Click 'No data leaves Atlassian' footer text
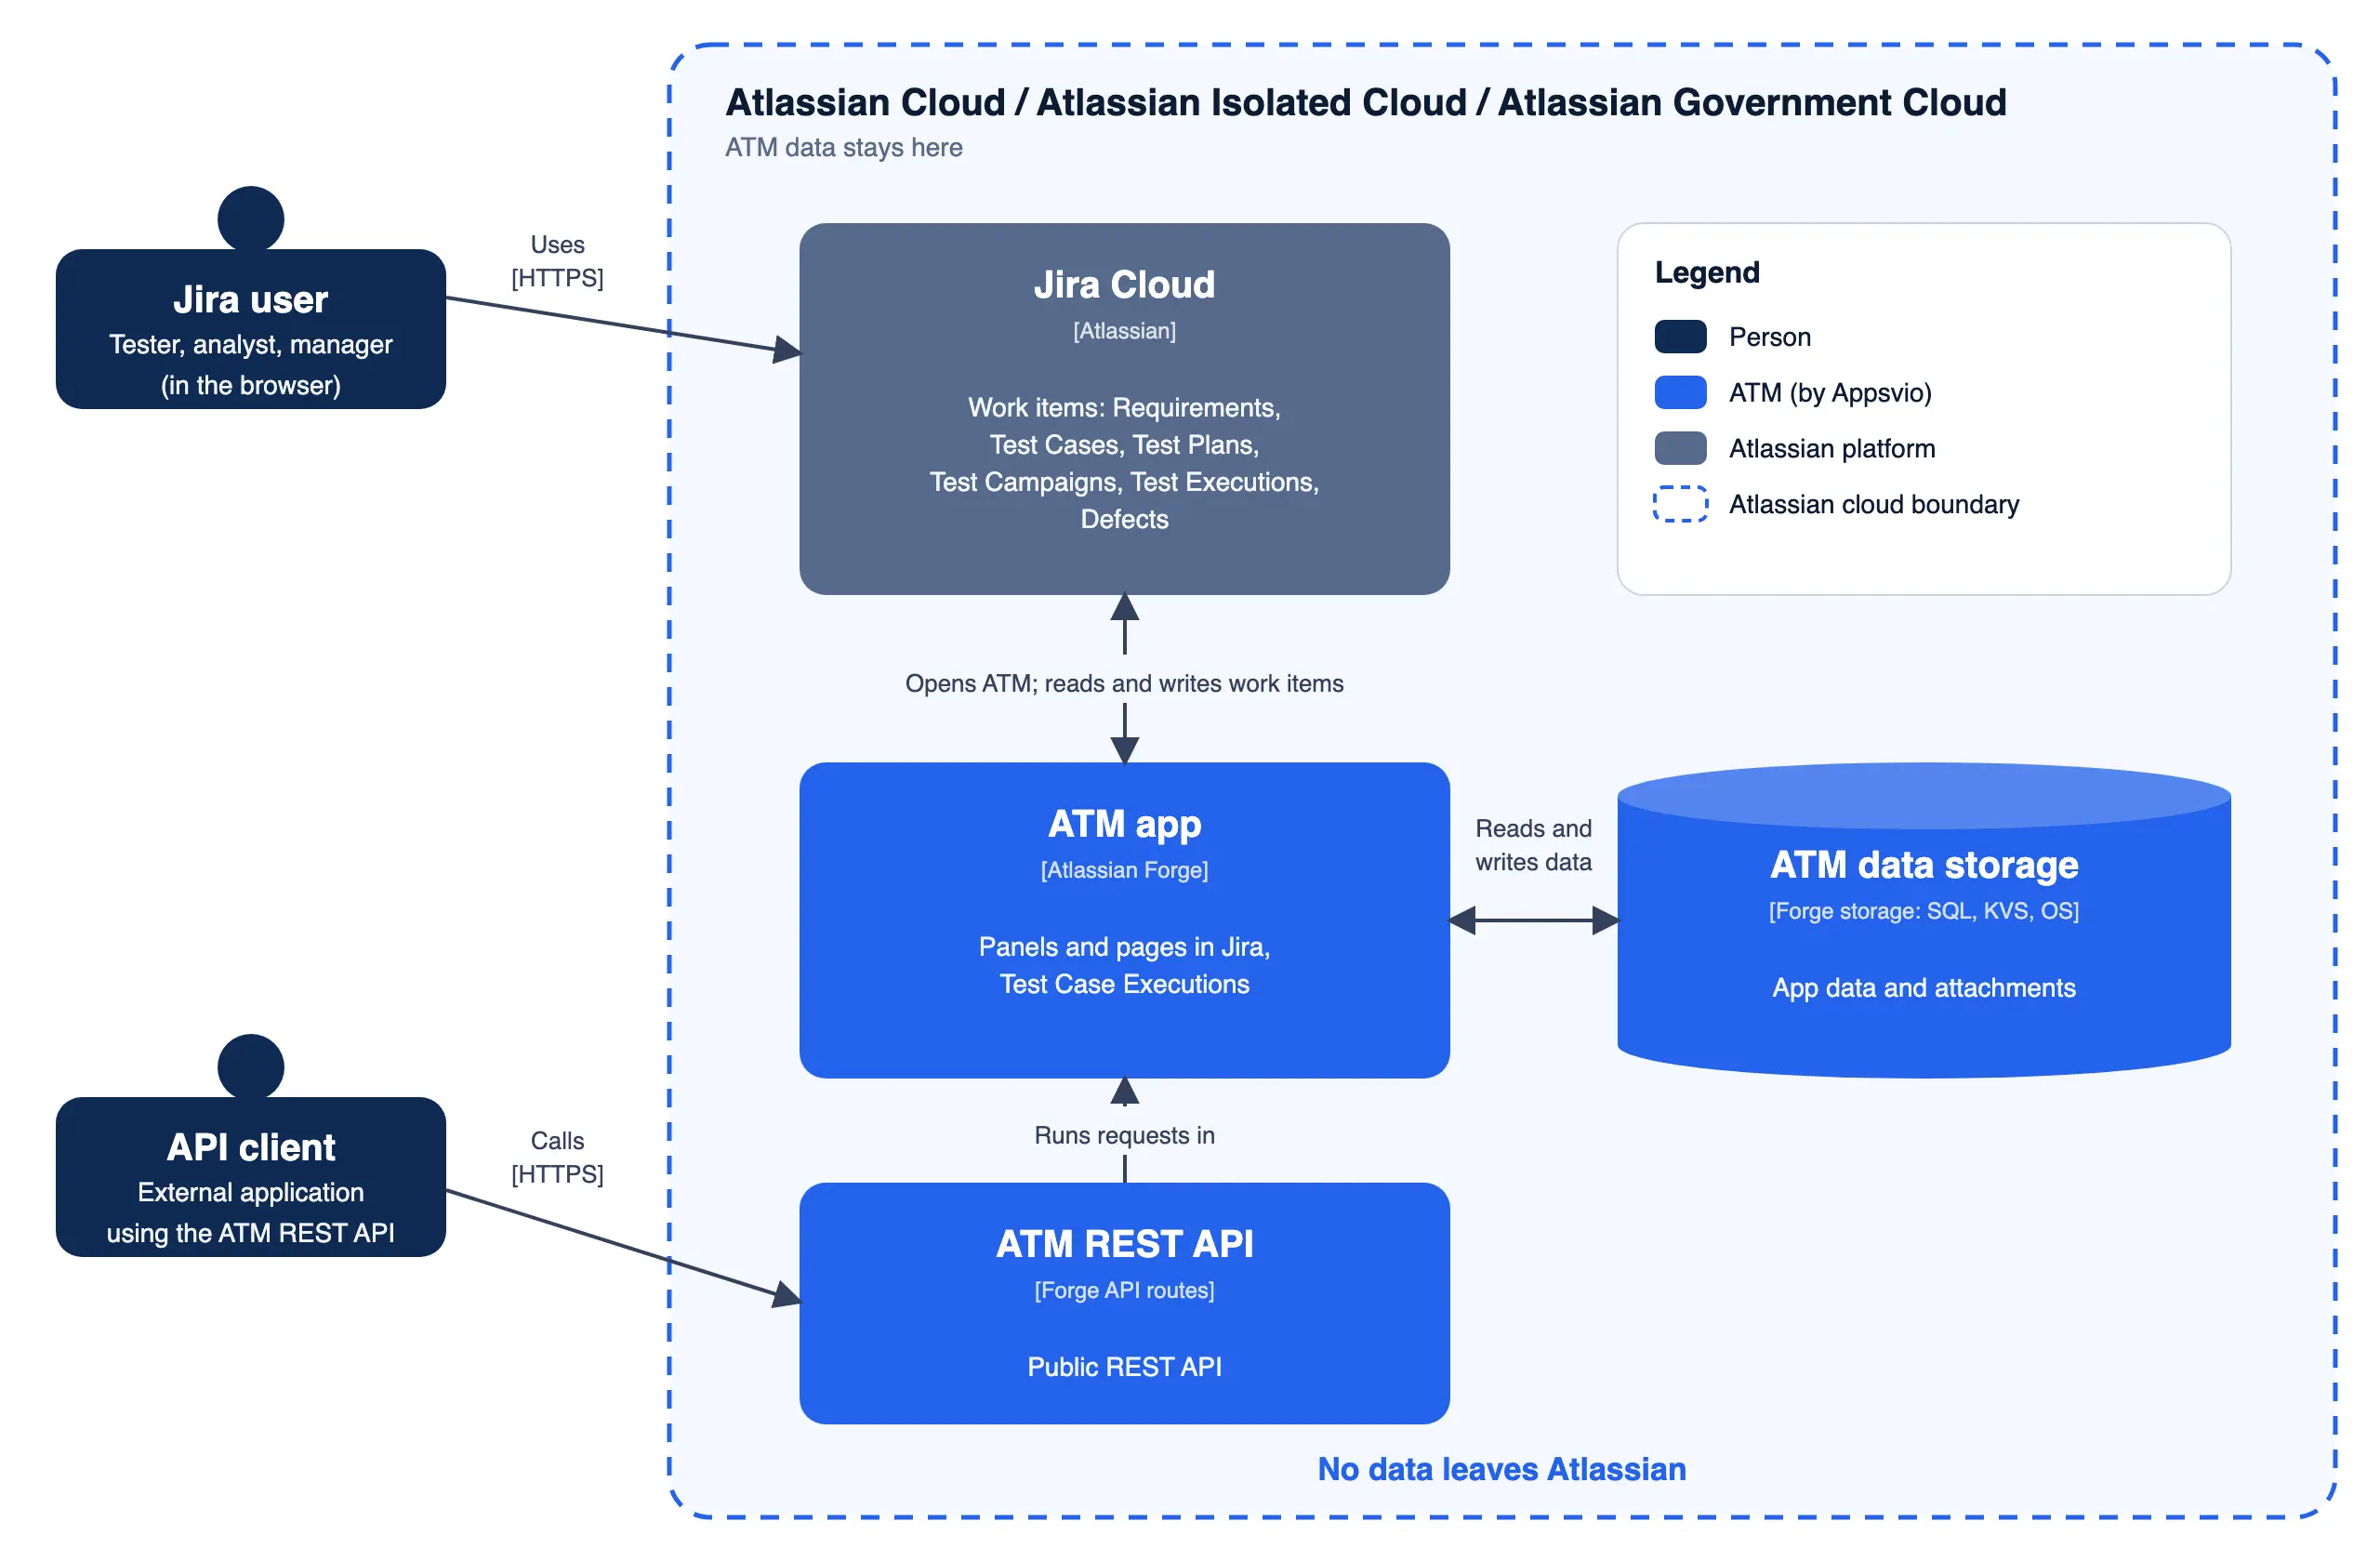The width and height of the screenshot is (2380, 1562). coord(1501,1469)
